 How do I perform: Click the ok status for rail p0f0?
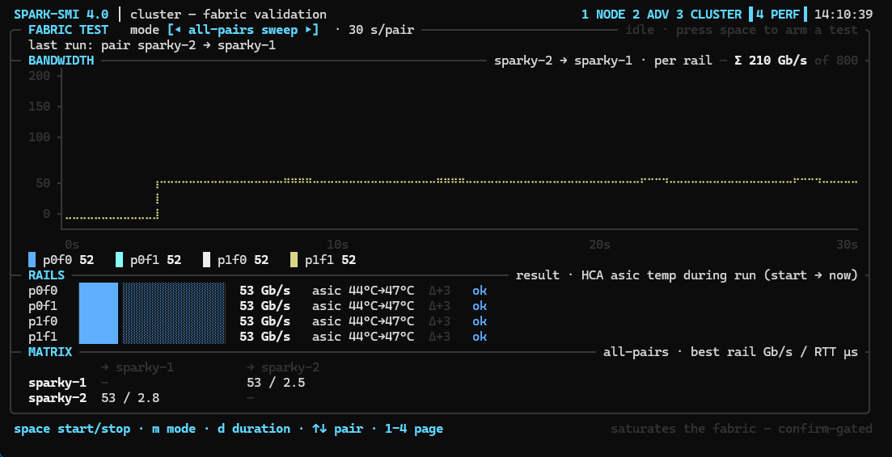480,291
